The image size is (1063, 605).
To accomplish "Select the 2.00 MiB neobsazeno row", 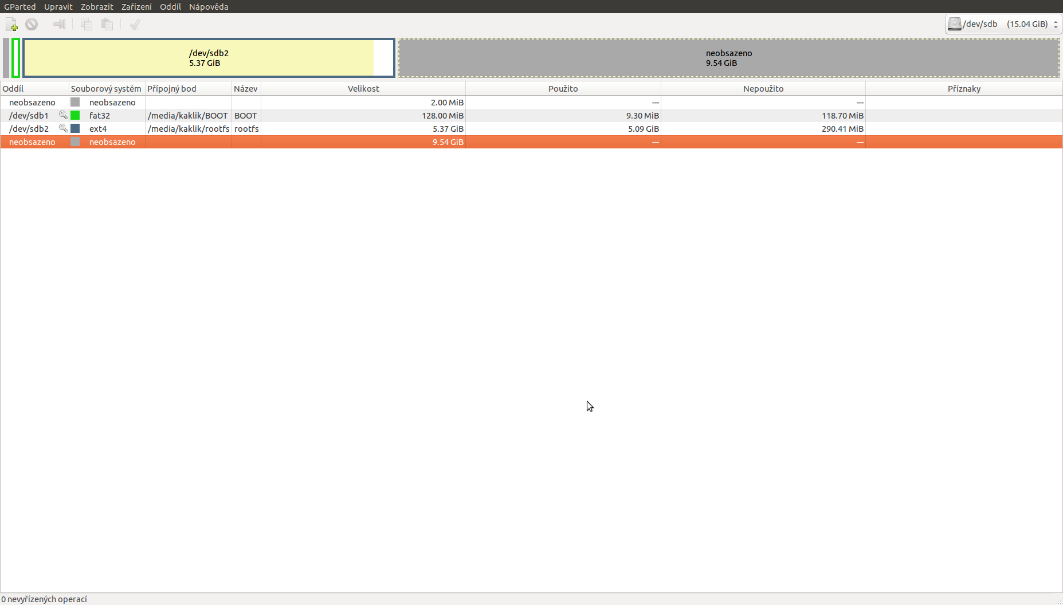I will [x=32, y=103].
